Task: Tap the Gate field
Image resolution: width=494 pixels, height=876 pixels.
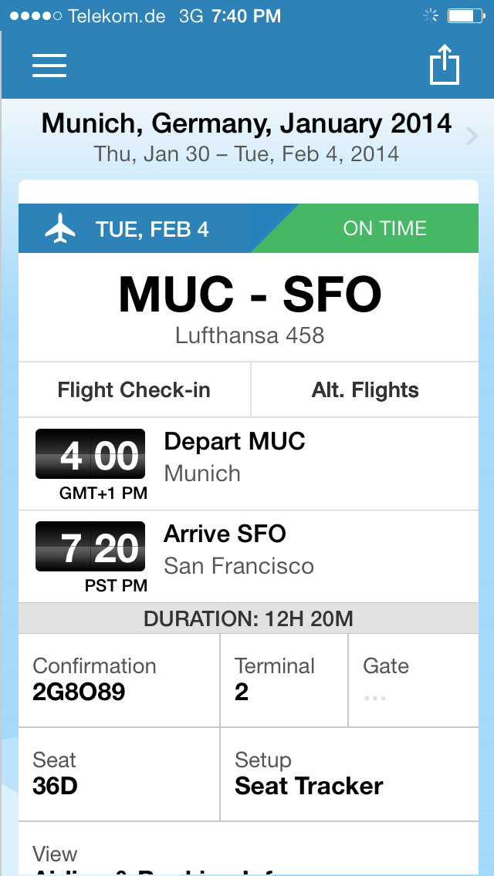Action: (413, 680)
